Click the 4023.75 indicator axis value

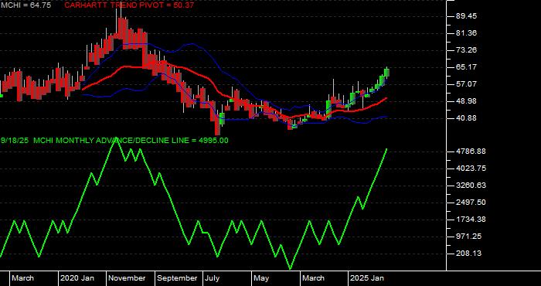click(471, 169)
